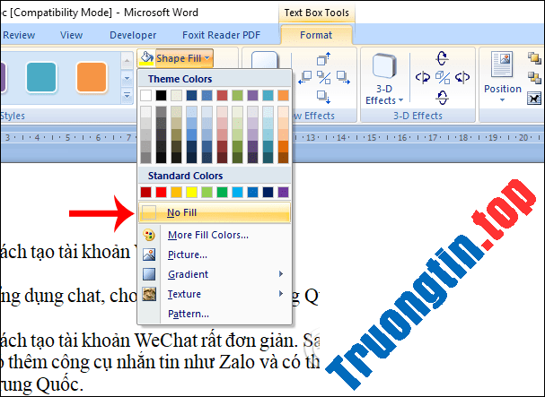This screenshot has width=545, height=397.
Task: Select the orange text box style
Action: (x=92, y=77)
